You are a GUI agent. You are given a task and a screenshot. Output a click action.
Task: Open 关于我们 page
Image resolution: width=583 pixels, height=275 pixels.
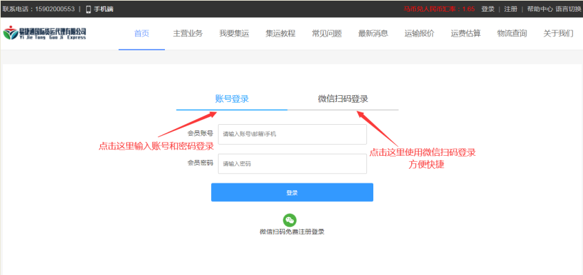pyautogui.click(x=558, y=34)
